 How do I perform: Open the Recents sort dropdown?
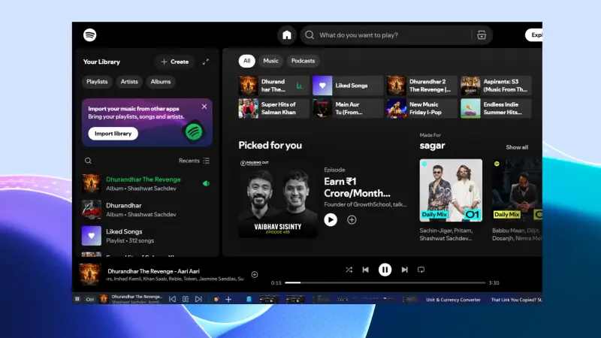pyautogui.click(x=195, y=161)
